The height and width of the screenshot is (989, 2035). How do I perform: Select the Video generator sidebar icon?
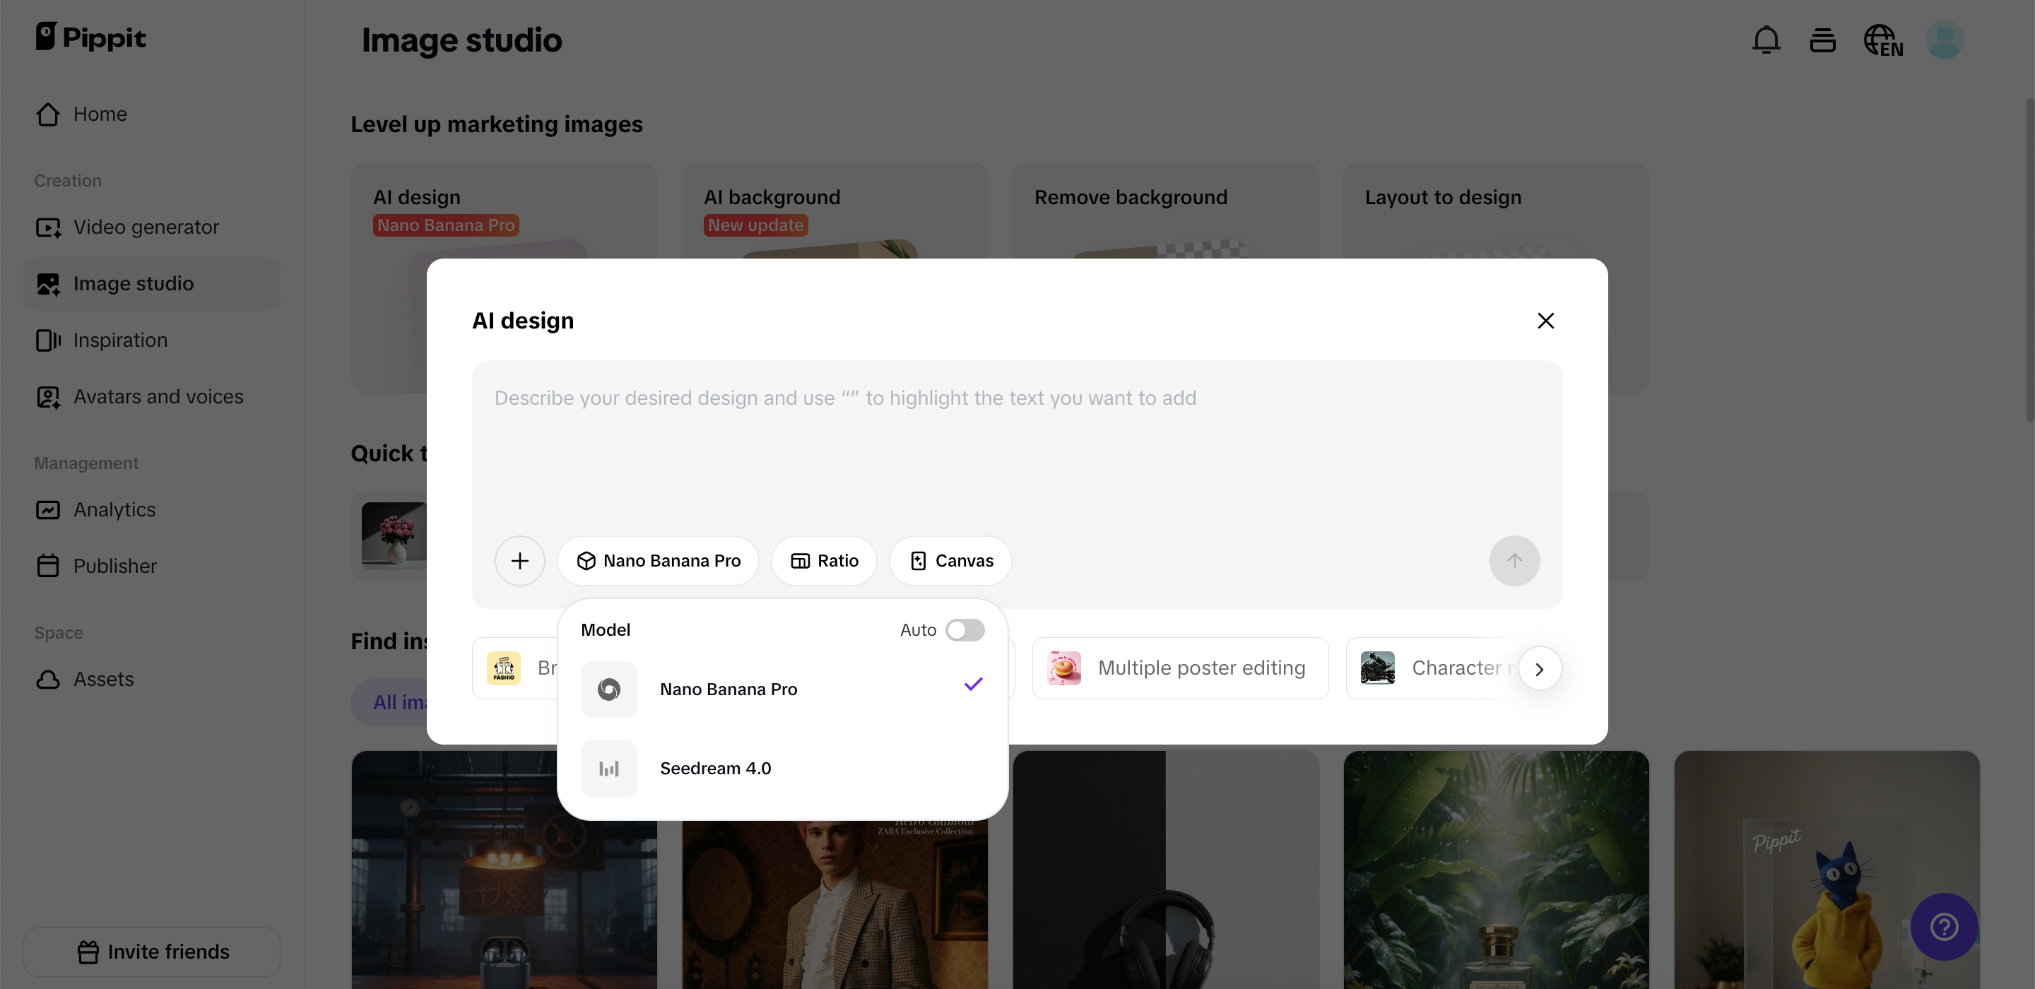49,227
